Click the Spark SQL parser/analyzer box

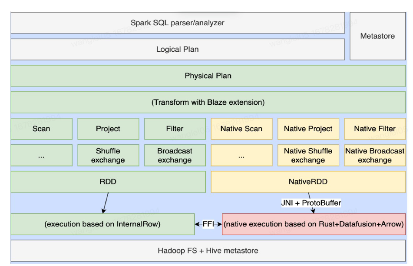178,23
